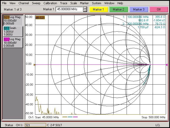170x128 pixels.
Task: Turn markers Off with pink button
Action: click(x=159, y=9)
